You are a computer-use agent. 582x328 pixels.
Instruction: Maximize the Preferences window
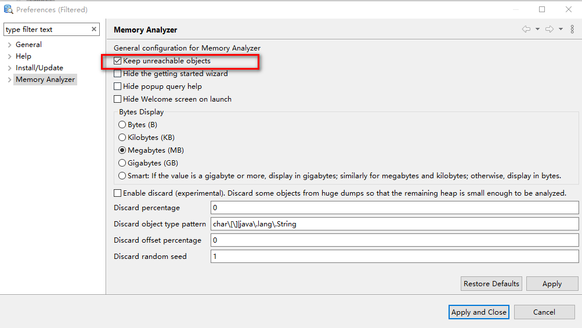542,9
